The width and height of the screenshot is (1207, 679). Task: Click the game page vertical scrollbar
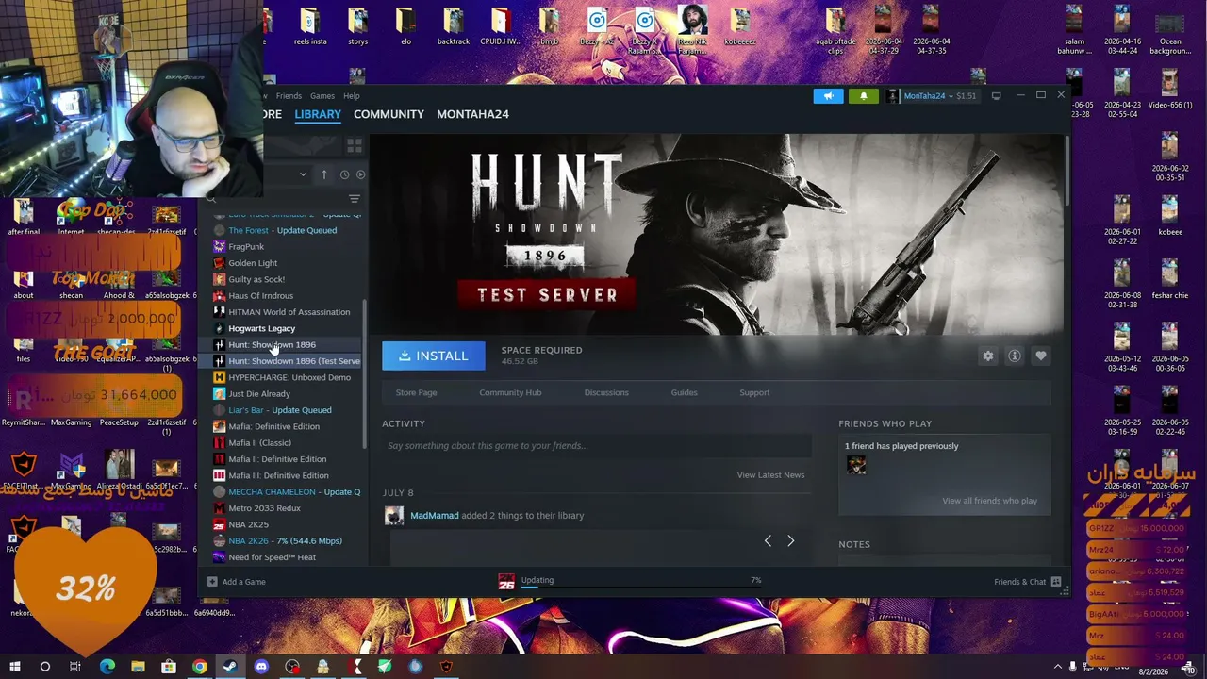[x=1066, y=170]
